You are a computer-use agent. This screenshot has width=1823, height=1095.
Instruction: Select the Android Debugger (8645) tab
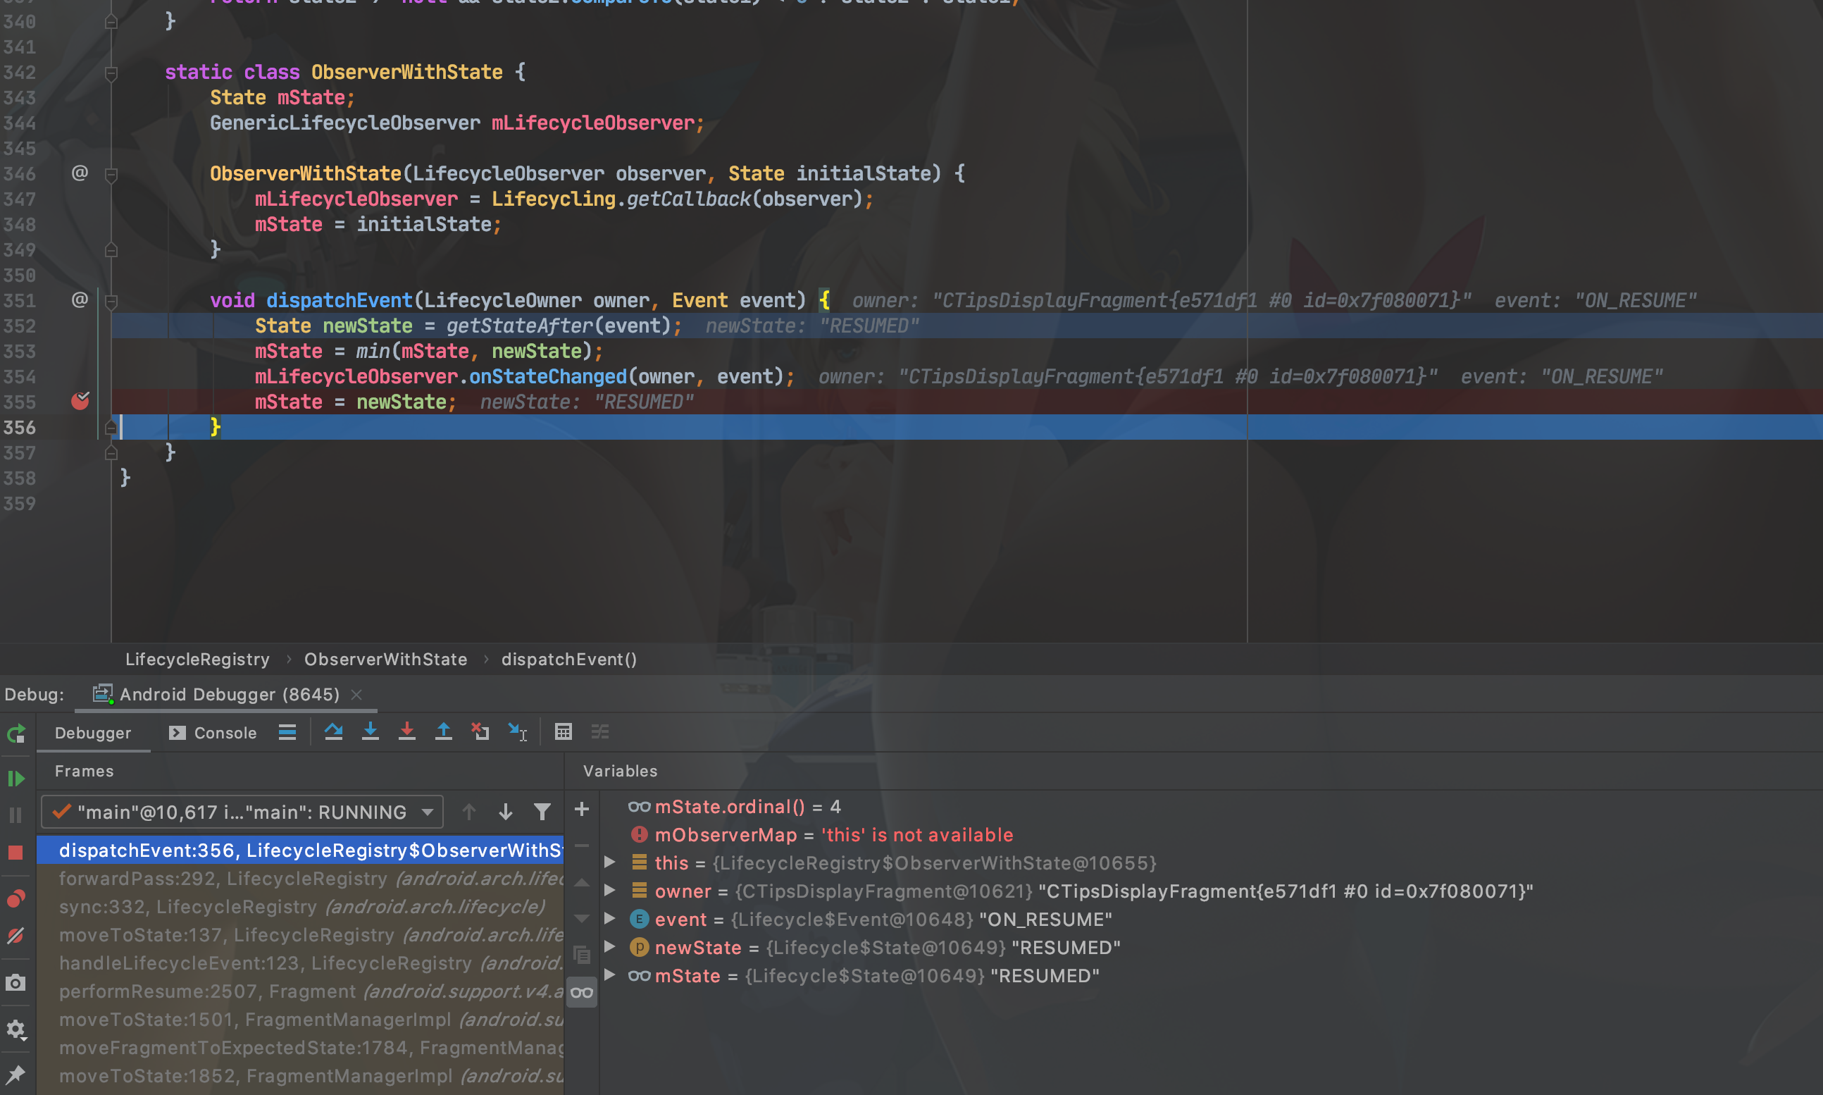(229, 694)
